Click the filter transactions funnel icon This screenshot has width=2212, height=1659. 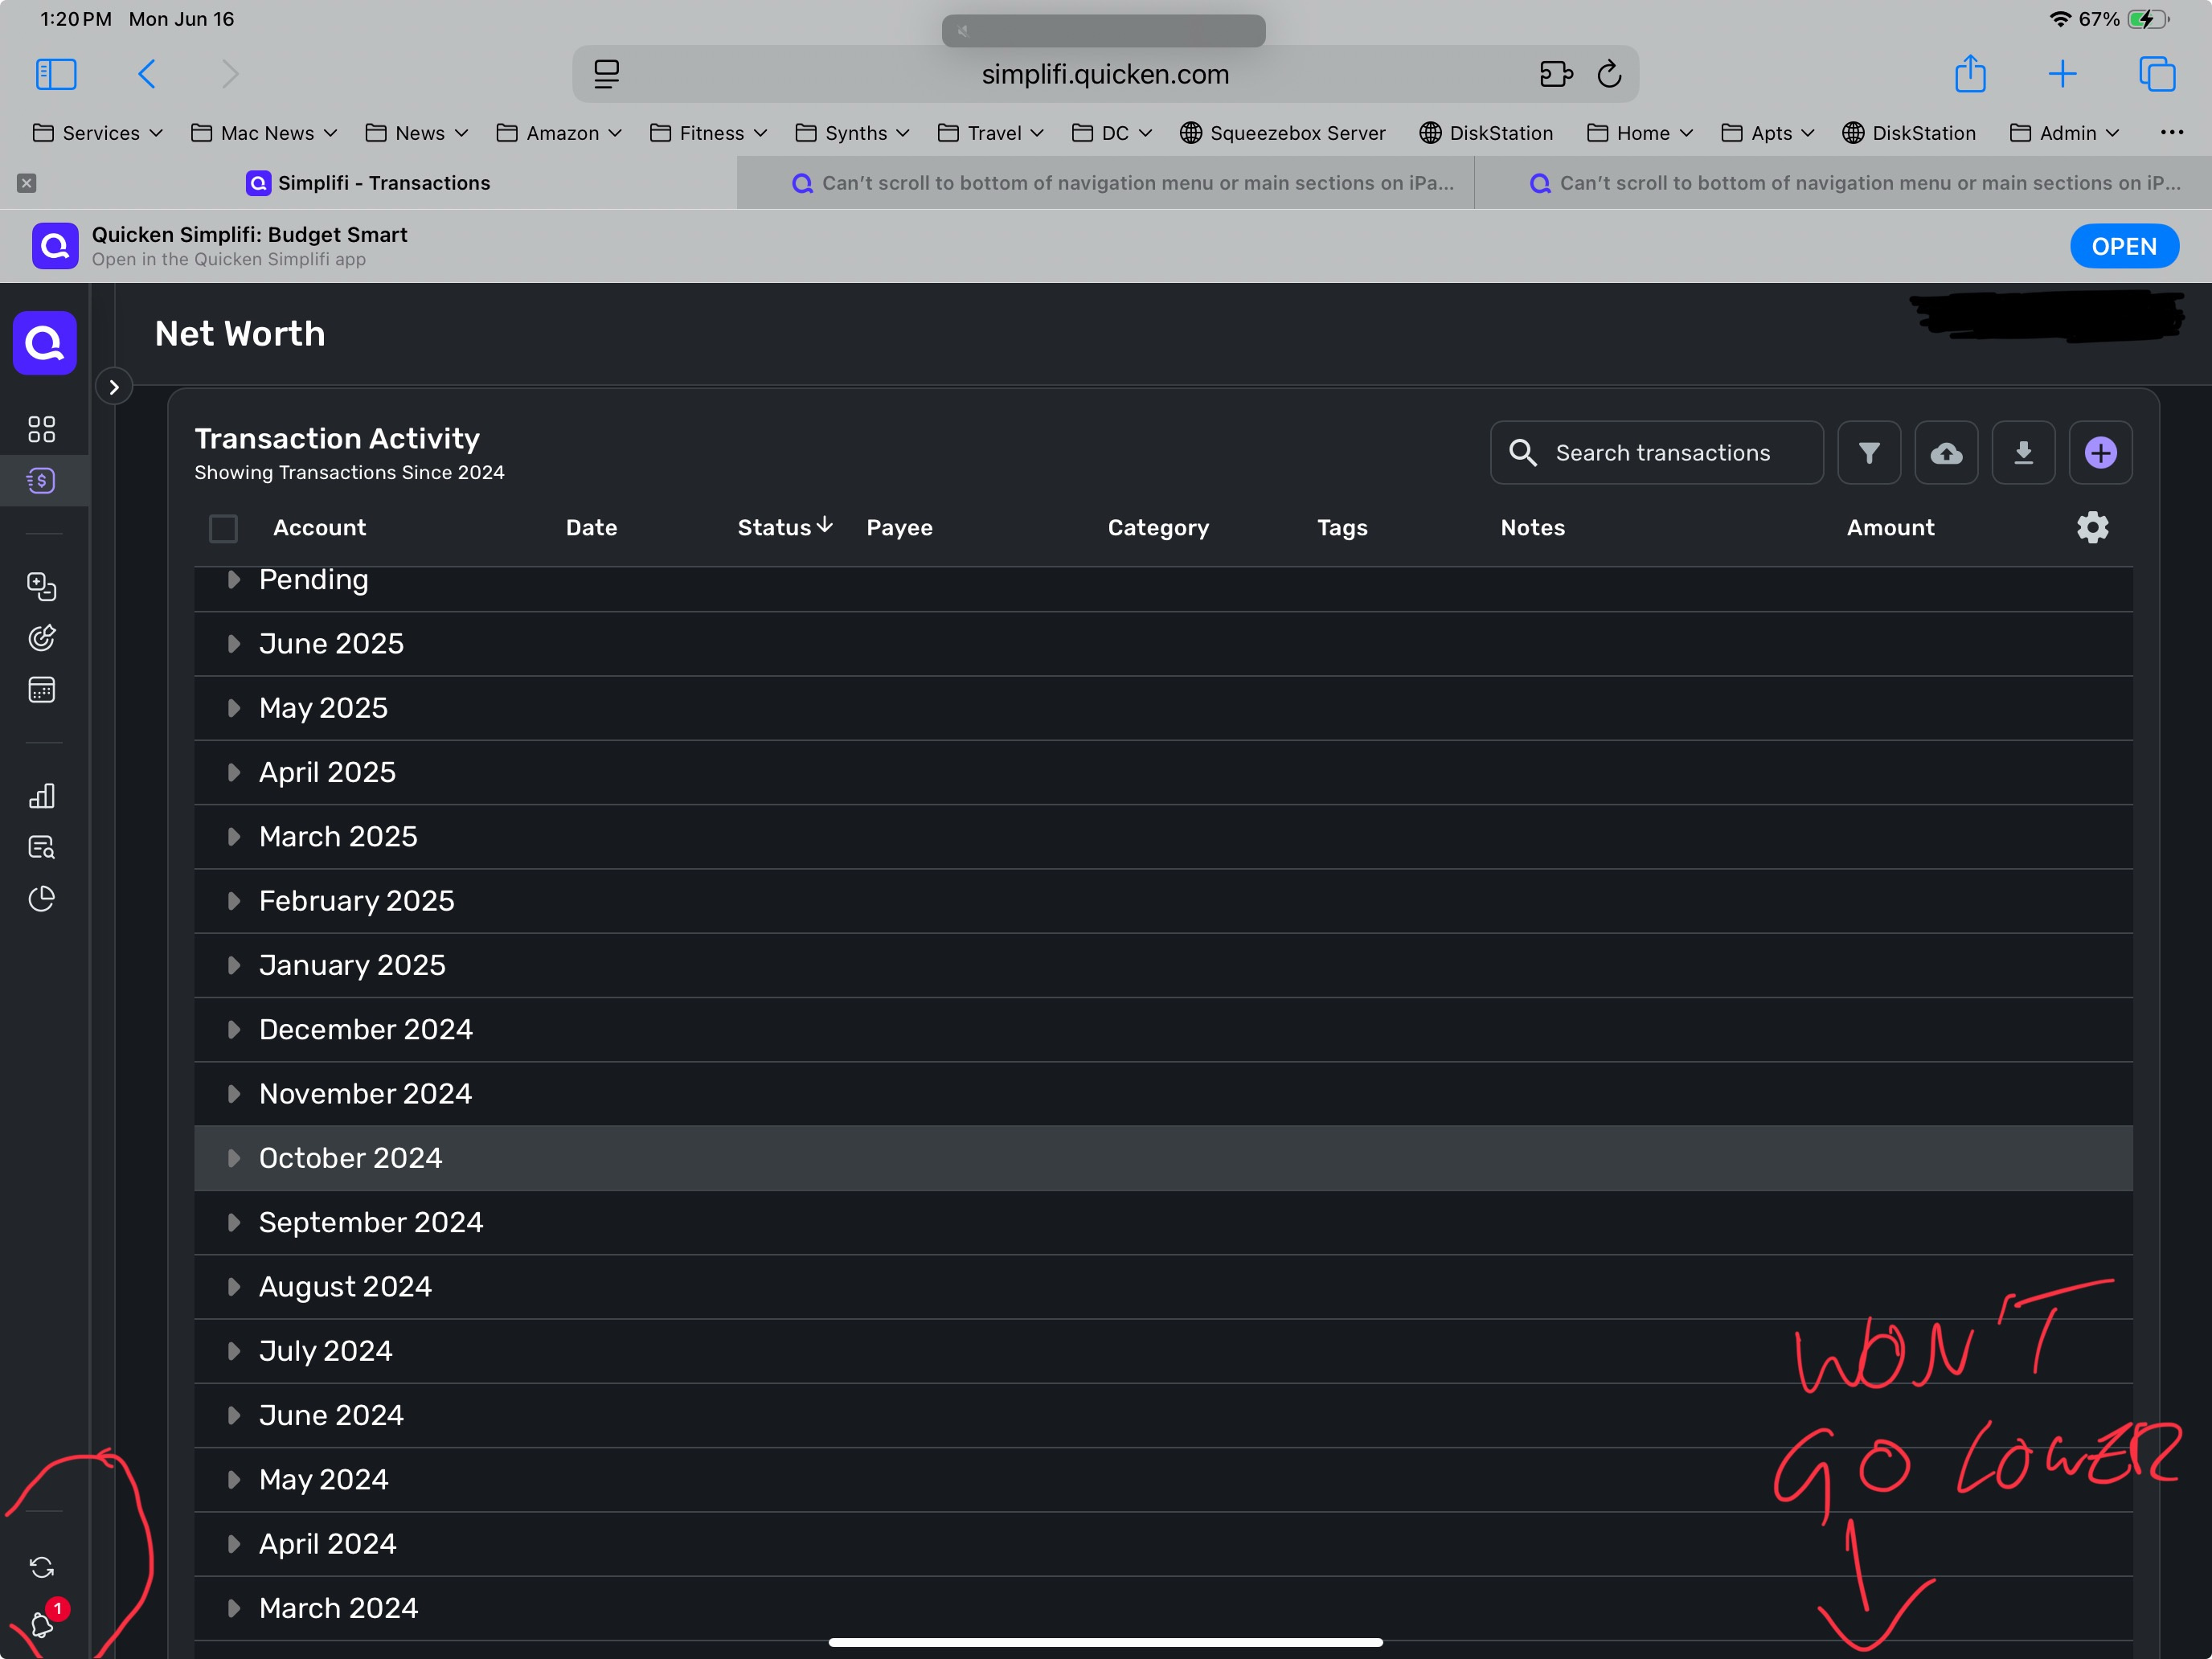tap(1868, 453)
